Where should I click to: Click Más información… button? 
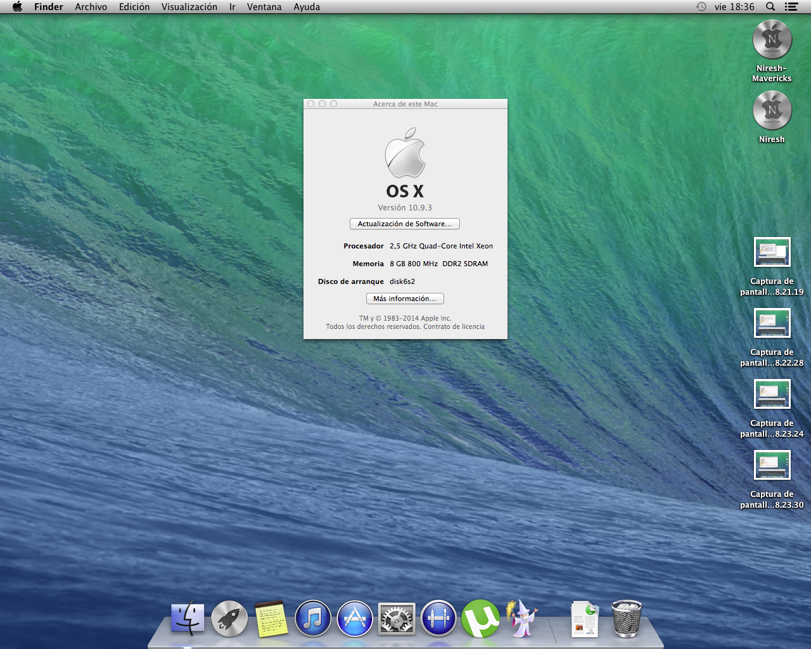(405, 299)
